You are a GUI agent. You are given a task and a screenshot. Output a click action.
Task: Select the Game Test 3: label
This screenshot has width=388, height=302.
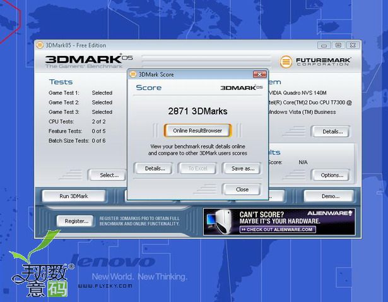coord(64,112)
